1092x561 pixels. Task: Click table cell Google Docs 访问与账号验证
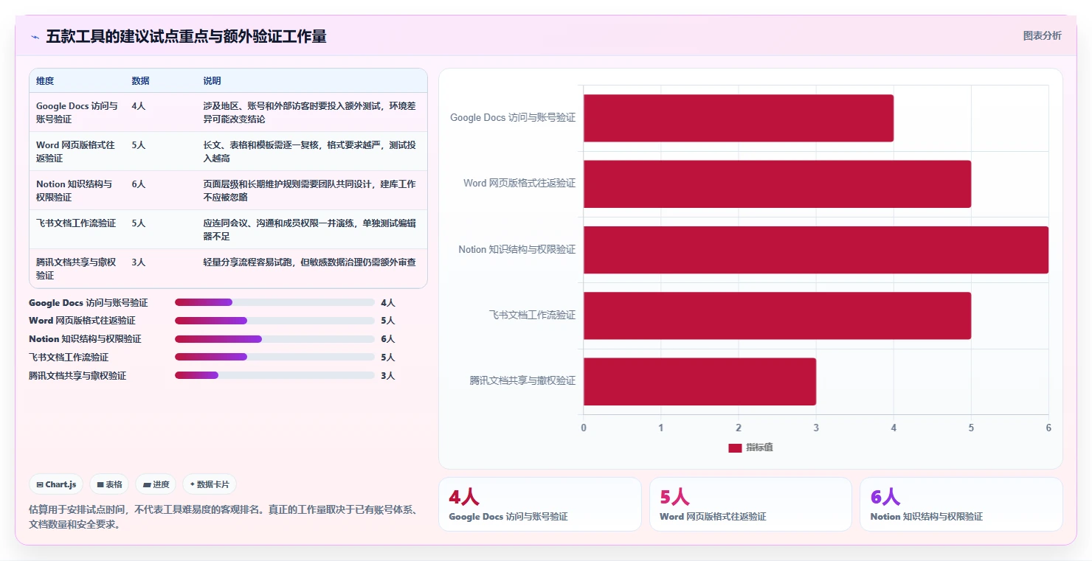77,112
